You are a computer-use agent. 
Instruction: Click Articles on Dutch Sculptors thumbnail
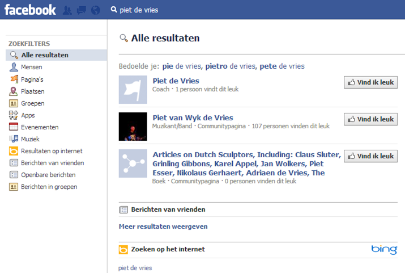pos(133,163)
